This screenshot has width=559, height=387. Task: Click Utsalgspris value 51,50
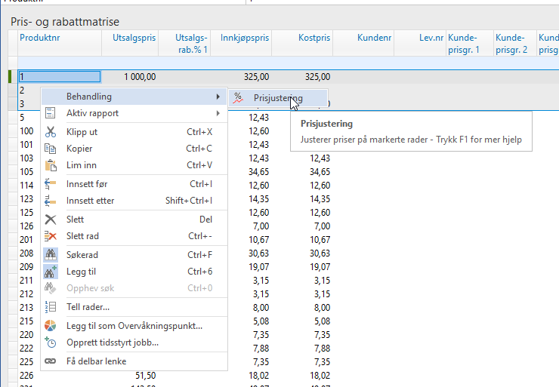click(145, 375)
